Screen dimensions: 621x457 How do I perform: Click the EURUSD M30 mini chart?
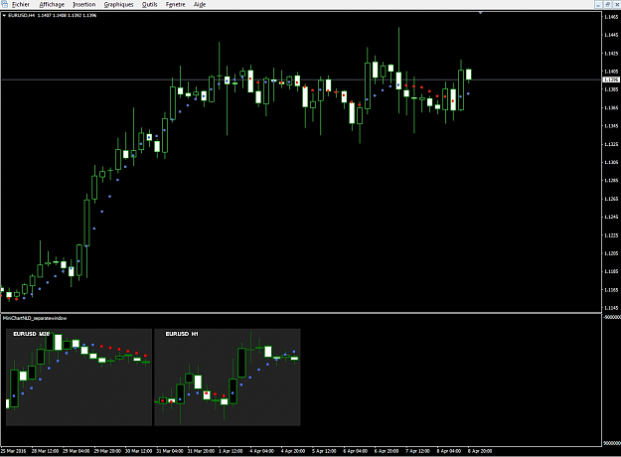(78, 377)
